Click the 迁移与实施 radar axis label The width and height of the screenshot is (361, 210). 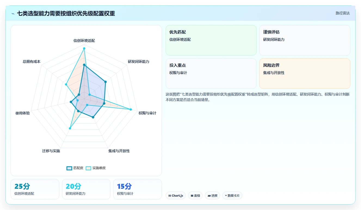(51, 151)
